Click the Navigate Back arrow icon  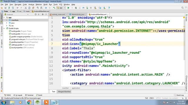(46, 8)
